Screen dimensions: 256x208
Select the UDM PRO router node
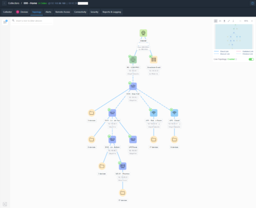[x=133, y=60]
